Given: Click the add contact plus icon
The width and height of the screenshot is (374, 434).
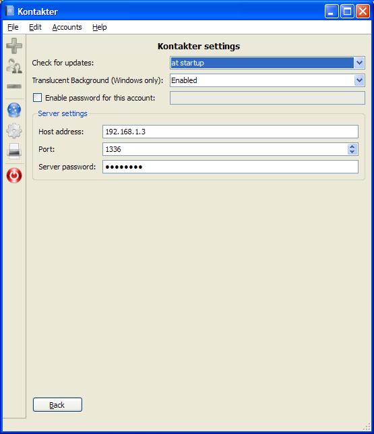Looking at the screenshot, I should [x=14, y=46].
